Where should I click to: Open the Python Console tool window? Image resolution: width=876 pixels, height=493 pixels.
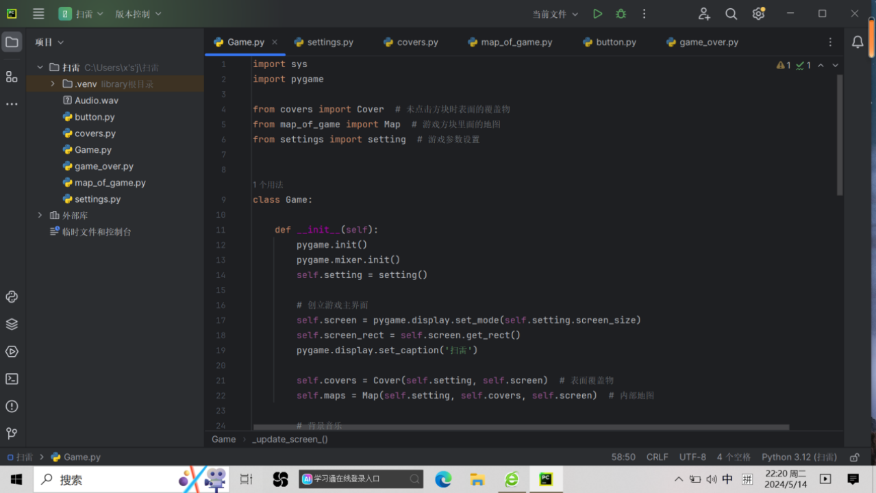click(x=12, y=296)
